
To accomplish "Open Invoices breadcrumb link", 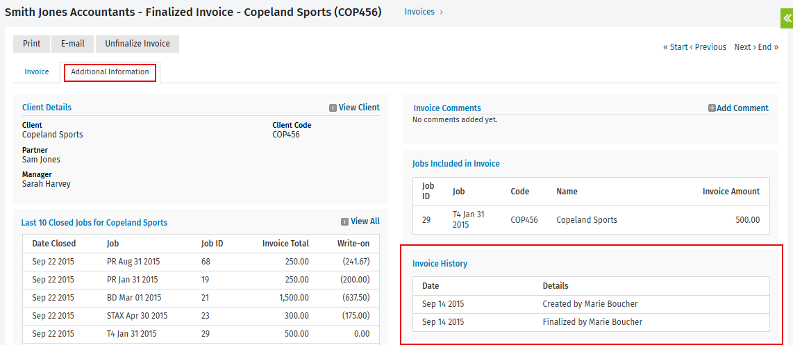I will point(419,12).
